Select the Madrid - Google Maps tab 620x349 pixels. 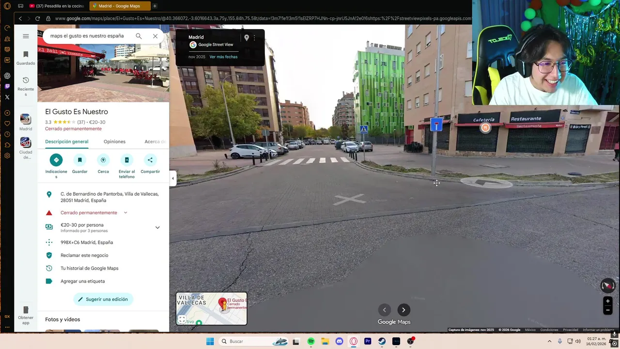[x=119, y=6]
